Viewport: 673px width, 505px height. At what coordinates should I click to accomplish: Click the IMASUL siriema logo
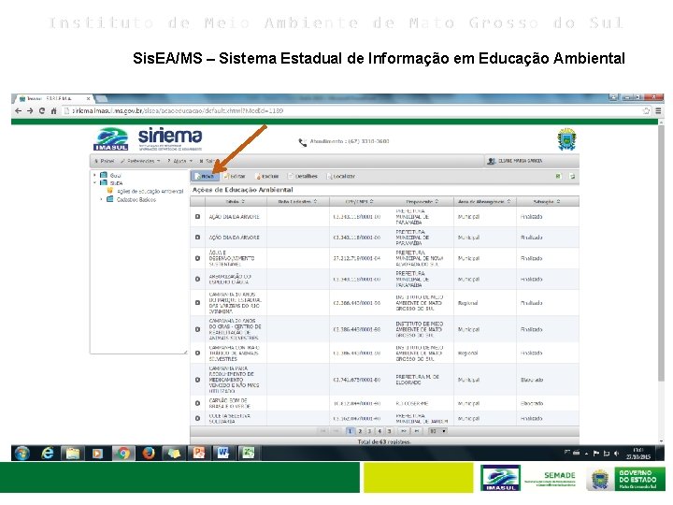(148, 139)
